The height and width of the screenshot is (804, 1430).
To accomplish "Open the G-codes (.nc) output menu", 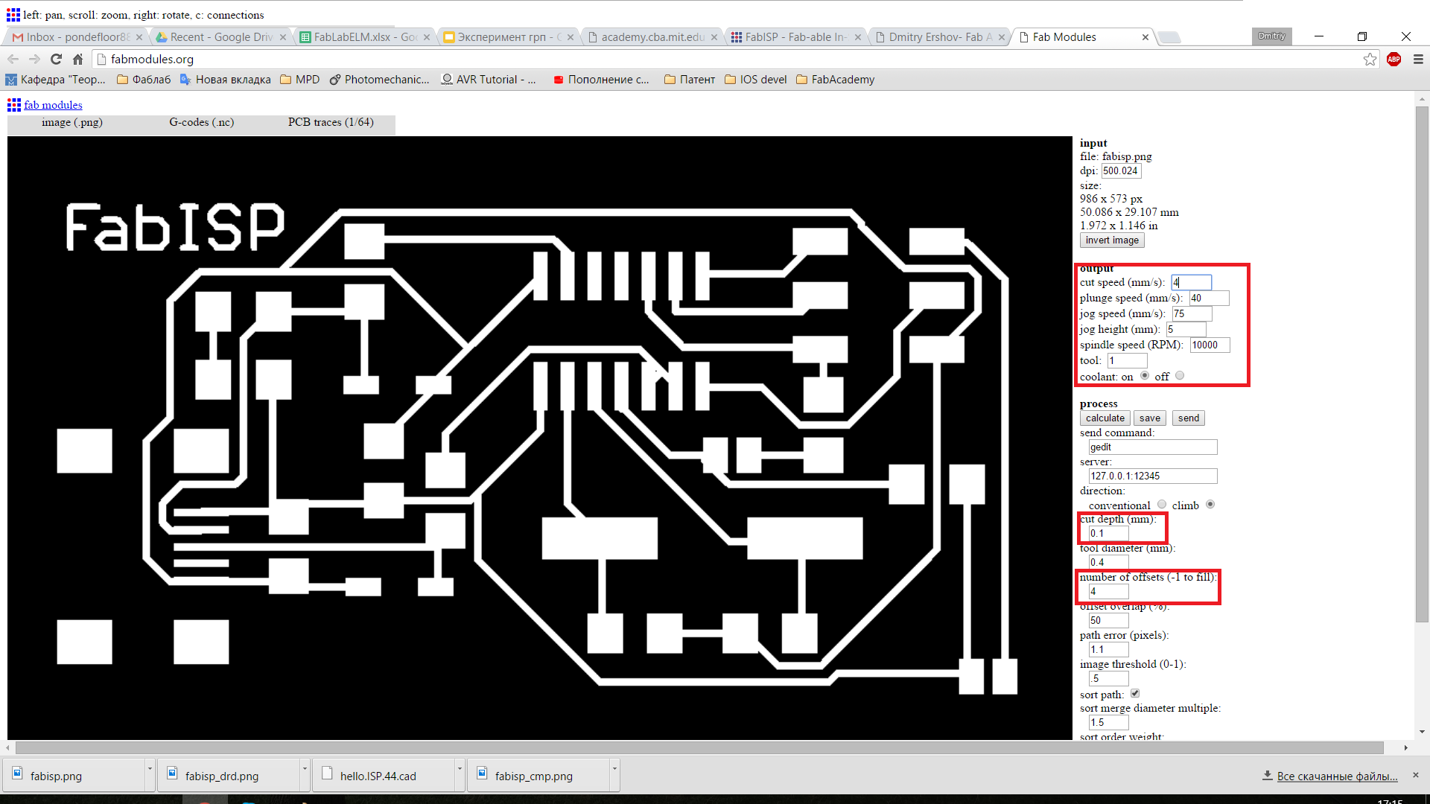I will click(201, 122).
